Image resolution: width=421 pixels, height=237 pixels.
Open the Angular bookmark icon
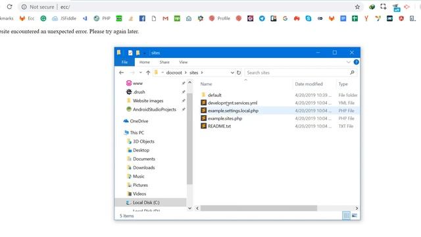point(401,18)
